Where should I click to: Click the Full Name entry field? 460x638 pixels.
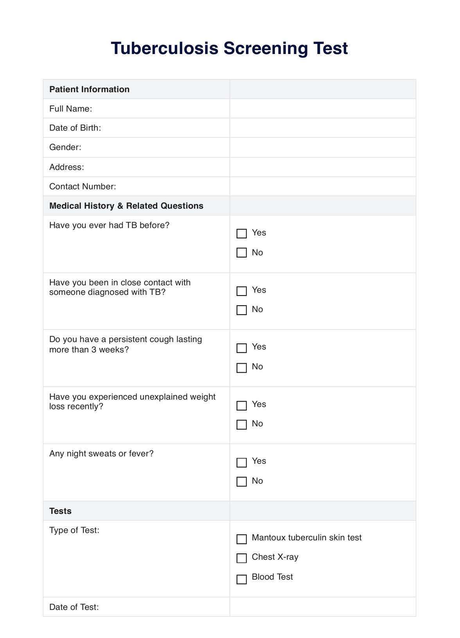coord(322,109)
